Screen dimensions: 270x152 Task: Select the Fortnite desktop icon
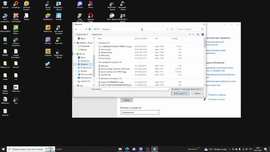(59, 17)
